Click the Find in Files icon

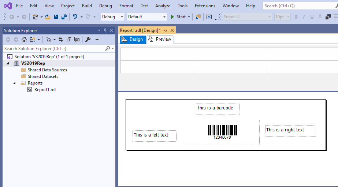[198, 17]
